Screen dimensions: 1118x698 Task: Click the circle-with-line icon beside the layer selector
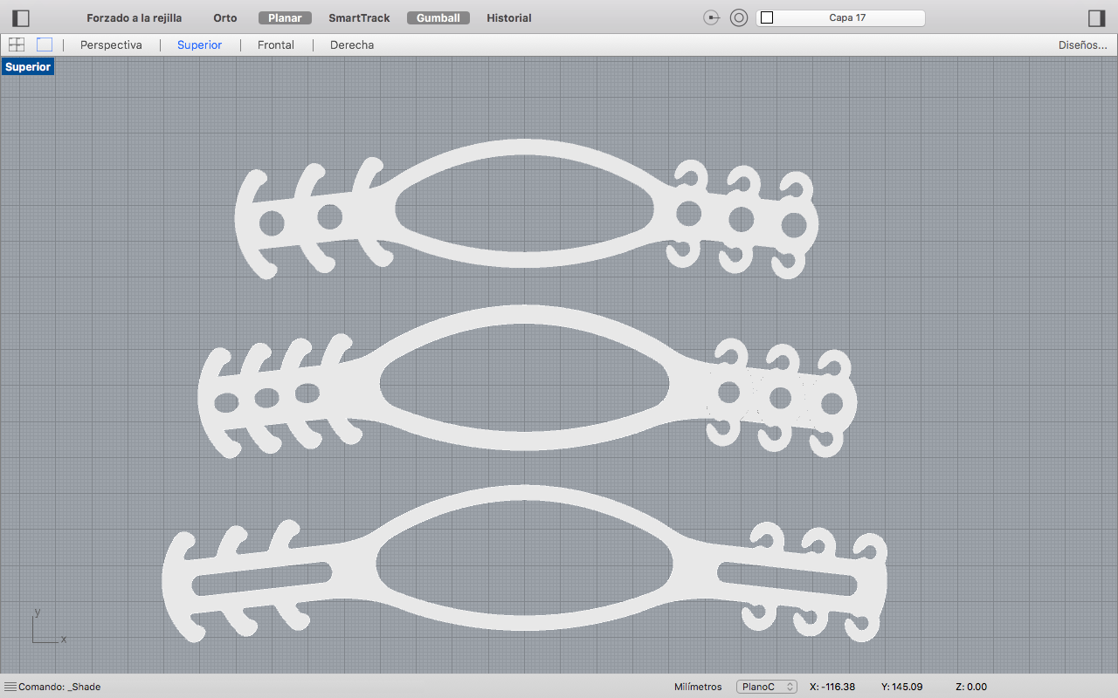tap(711, 17)
